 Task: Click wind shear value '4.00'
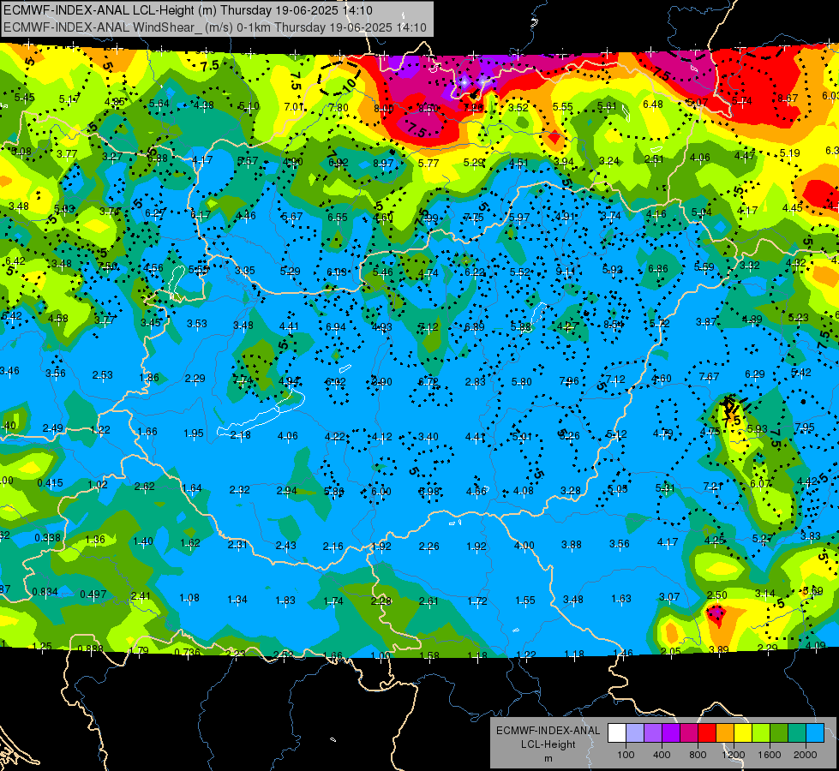pos(524,545)
